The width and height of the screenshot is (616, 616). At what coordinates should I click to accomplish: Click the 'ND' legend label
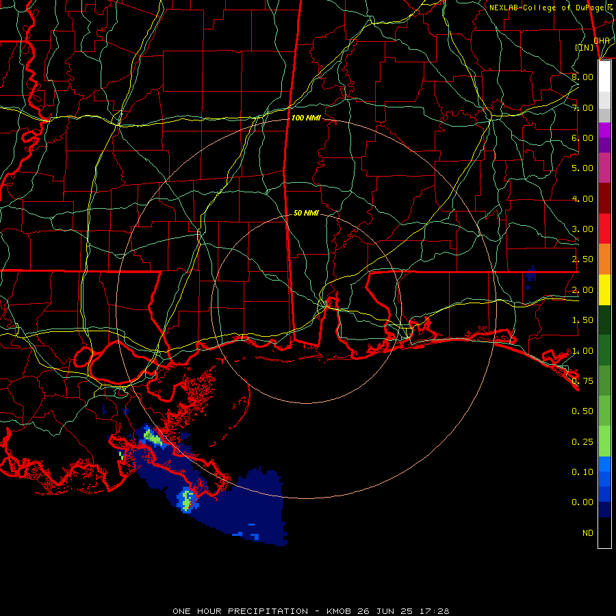coord(588,533)
